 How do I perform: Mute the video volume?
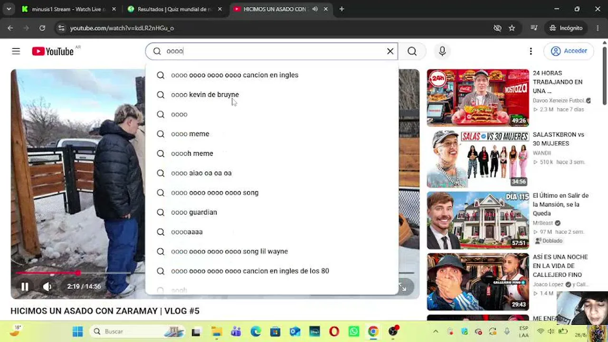(x=47, y=286)
